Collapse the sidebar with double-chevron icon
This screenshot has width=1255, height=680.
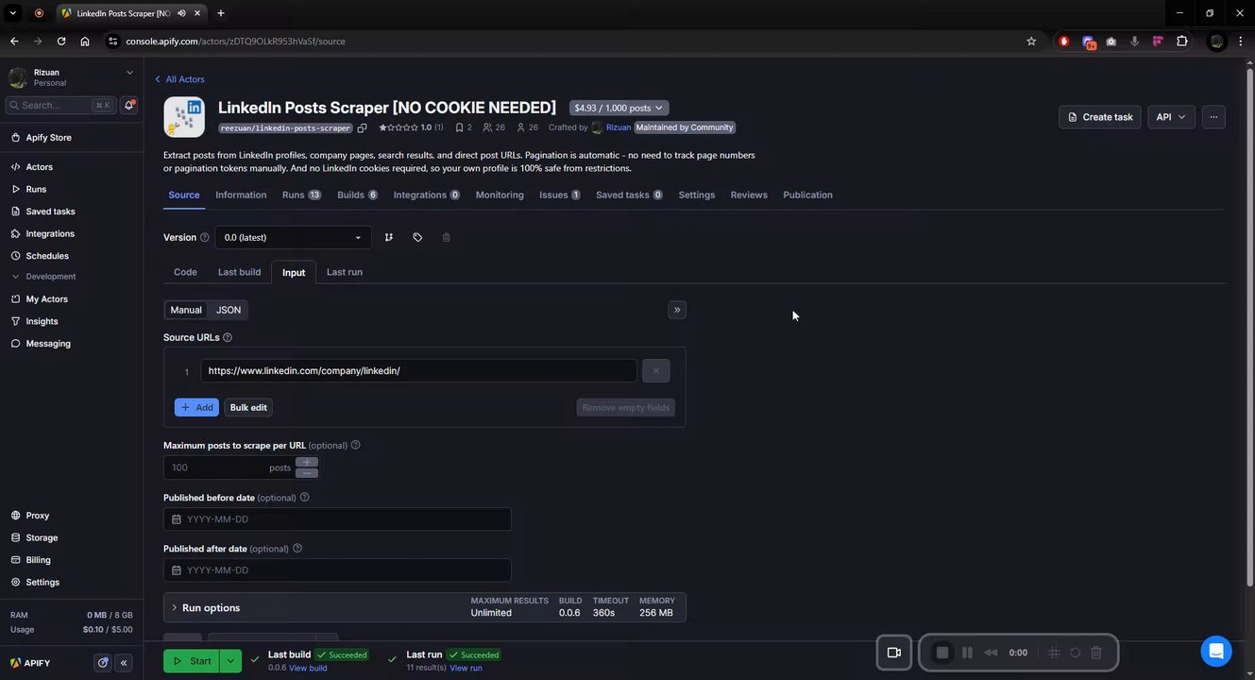(124, 663)
